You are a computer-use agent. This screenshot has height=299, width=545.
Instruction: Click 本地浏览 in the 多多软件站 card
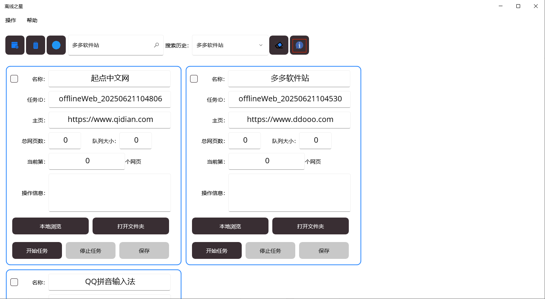(x=230, y=226)
